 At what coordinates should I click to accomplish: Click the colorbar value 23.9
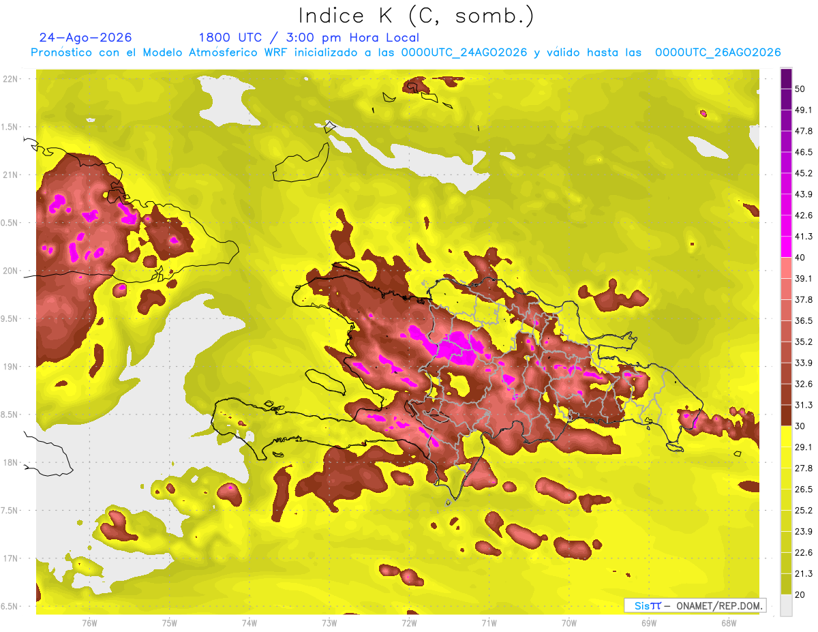click(804, 531)
